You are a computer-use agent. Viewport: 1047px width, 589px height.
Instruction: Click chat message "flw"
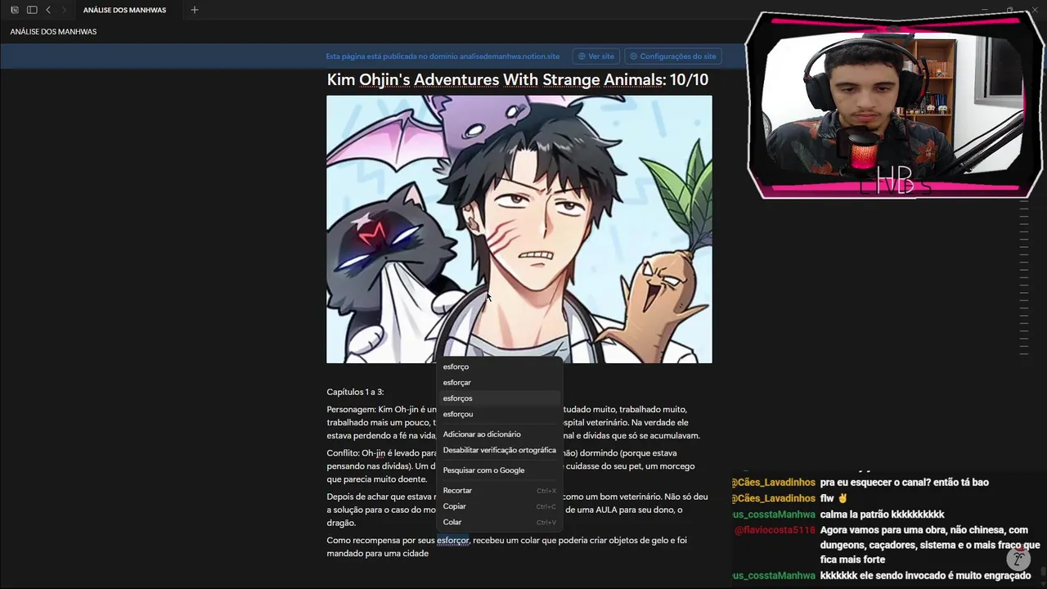coord(834,498)
